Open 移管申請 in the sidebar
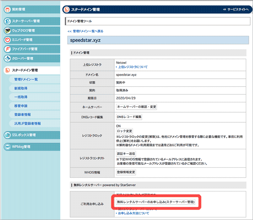Screen dimensions: 253x220 point(21,106)
